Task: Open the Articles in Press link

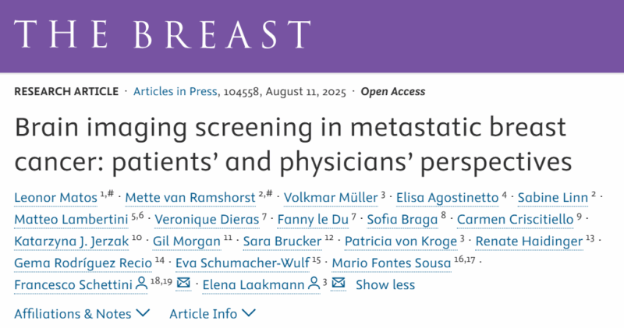Action: (x=175, y=91)
